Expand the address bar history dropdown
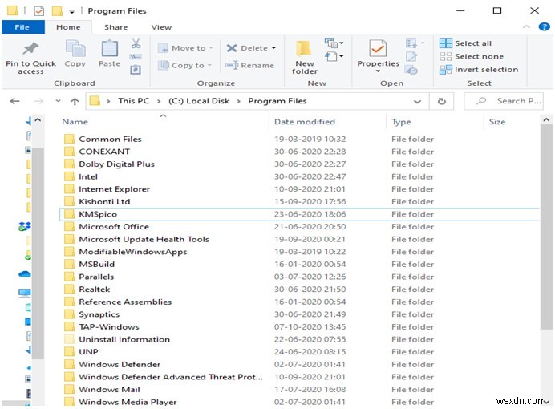Viewport: 555px width, 409px height. click(x=418, y=102)
